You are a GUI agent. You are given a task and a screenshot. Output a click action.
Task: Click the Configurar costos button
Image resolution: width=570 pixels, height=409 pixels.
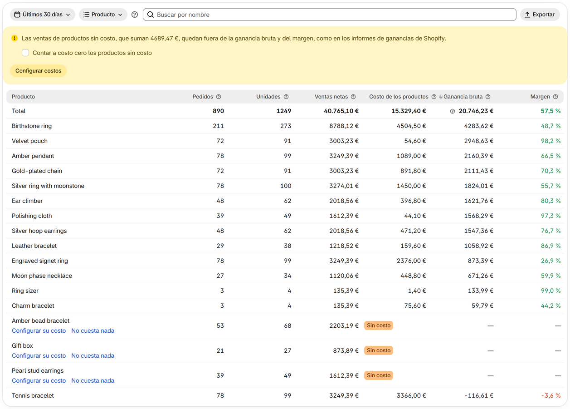coord(38,71)
